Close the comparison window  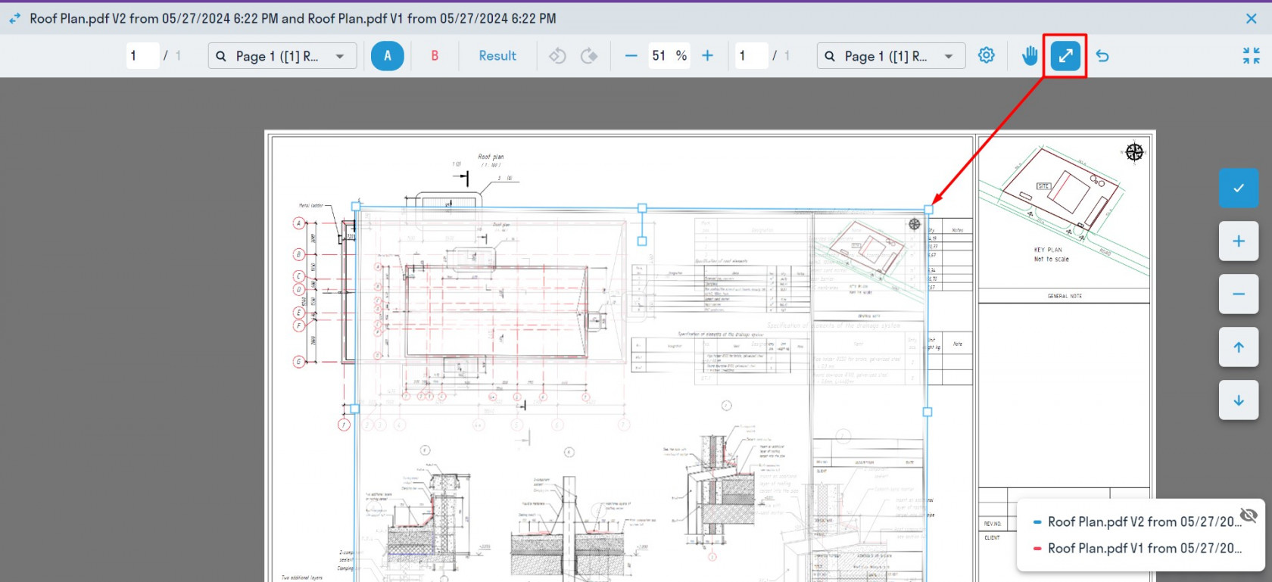pyautogui.click(x=1251, y=19)
